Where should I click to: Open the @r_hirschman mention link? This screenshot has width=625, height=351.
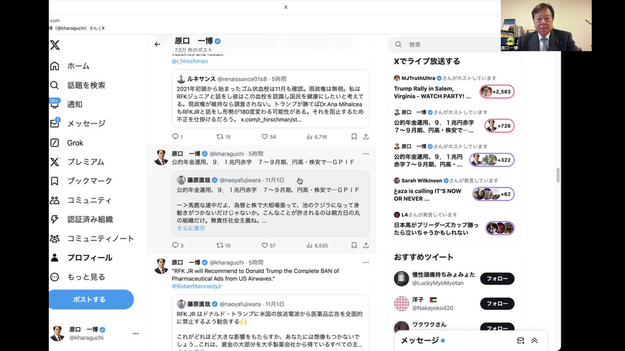coord(189,61)
